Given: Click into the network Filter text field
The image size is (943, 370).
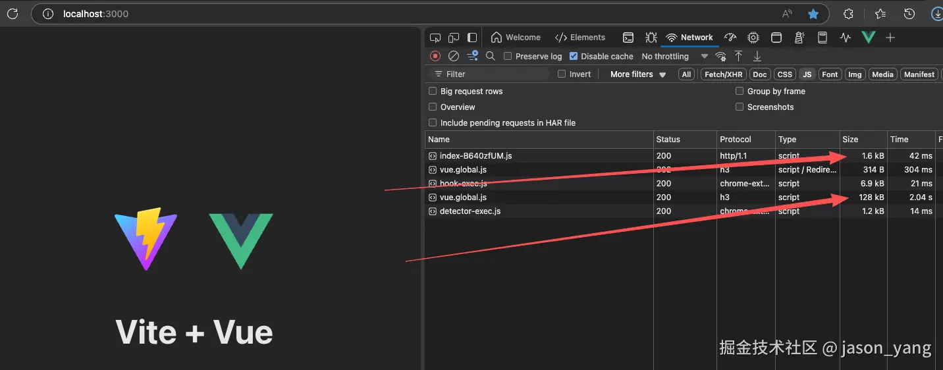Looking at the screenshot, I should click(489, 74).
